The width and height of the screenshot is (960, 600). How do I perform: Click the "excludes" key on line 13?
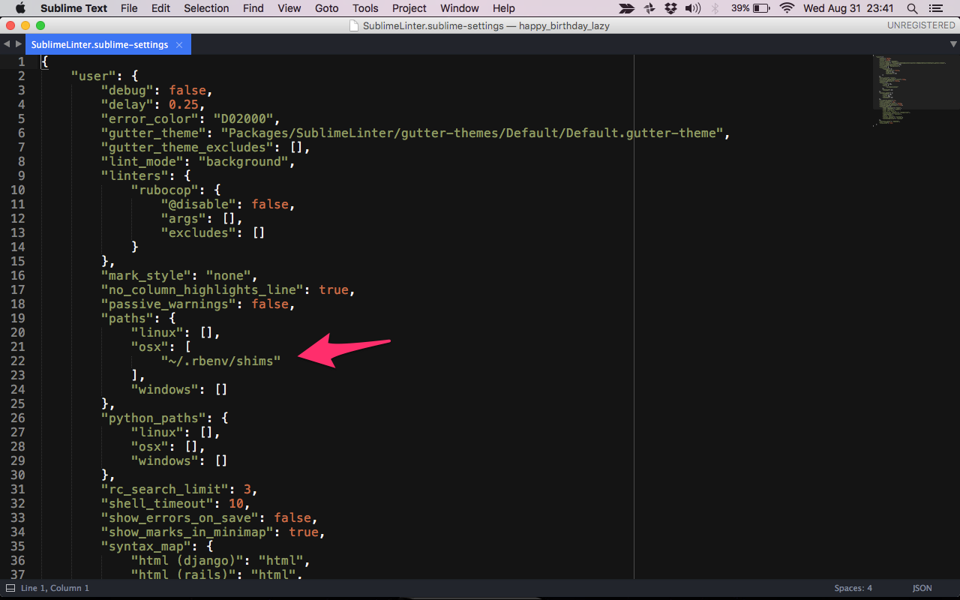(199, 232)
